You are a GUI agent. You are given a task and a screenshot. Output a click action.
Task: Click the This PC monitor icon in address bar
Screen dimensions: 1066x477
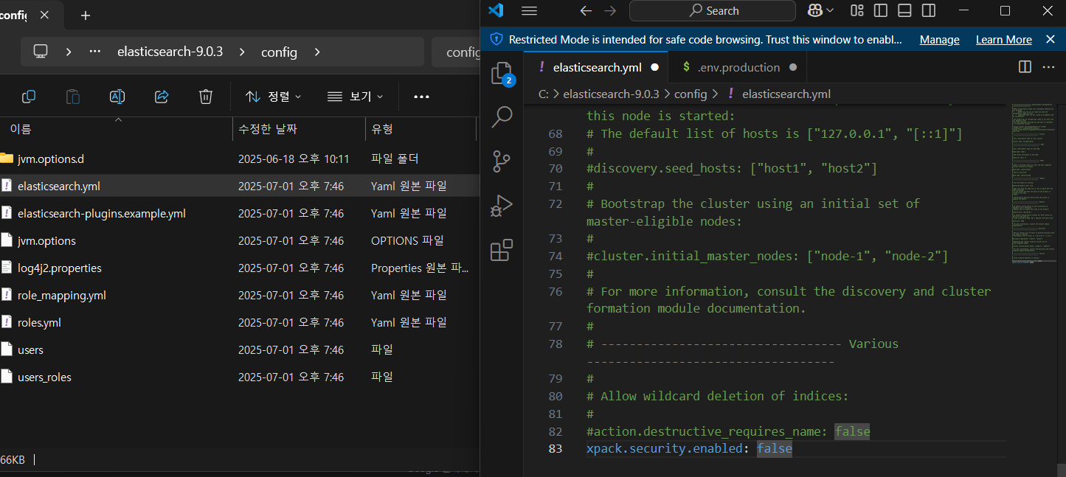[x=41, y=52]
